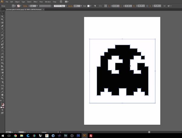
Task: Click the X position input field
Action: (x=116, y=6)
